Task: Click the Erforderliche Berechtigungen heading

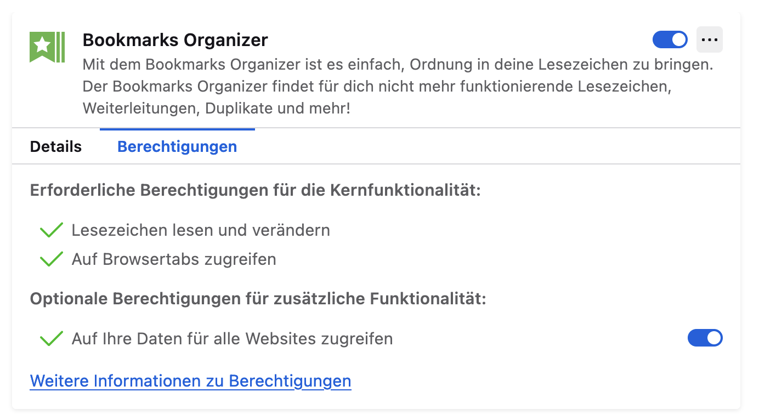Action: pos(255,191)
